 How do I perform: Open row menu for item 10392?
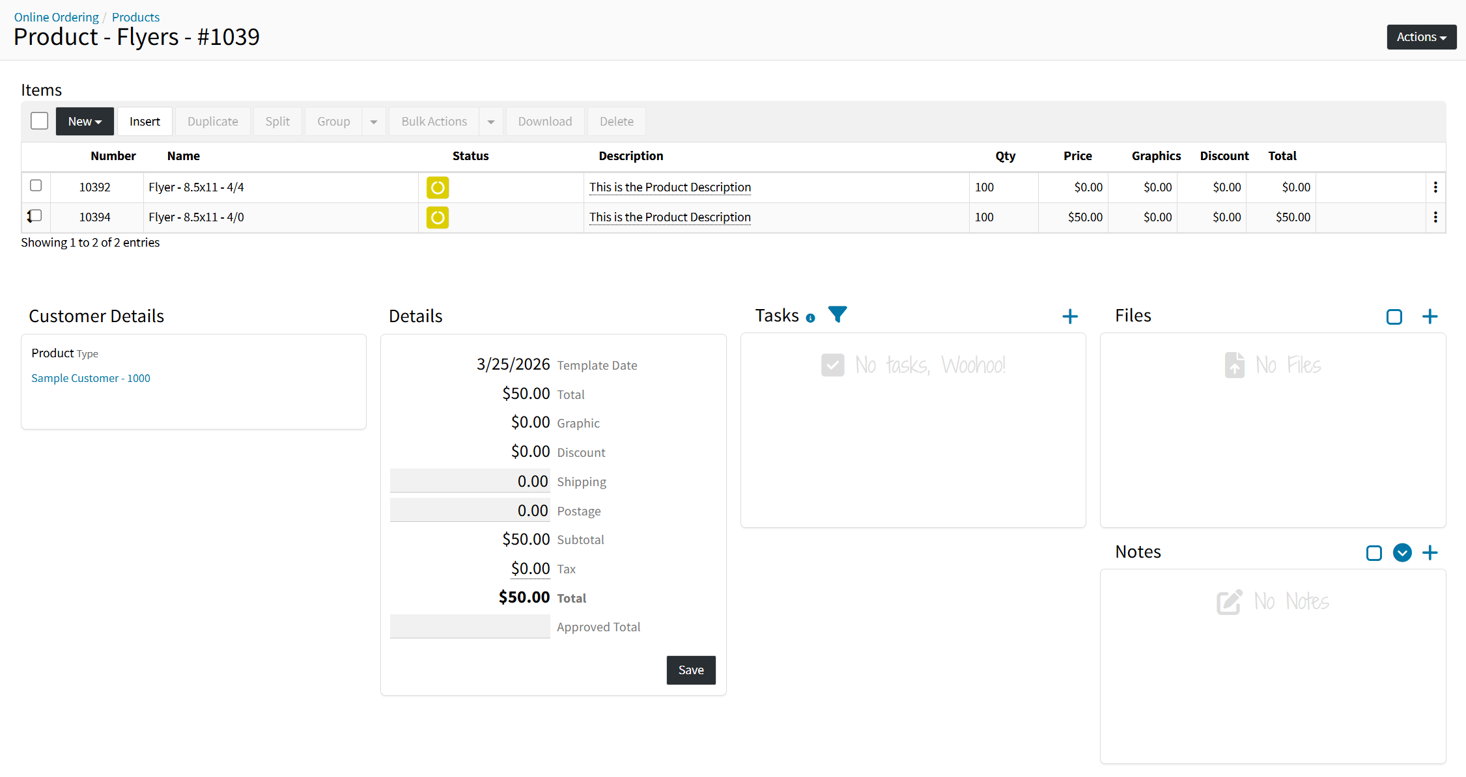1435,187
